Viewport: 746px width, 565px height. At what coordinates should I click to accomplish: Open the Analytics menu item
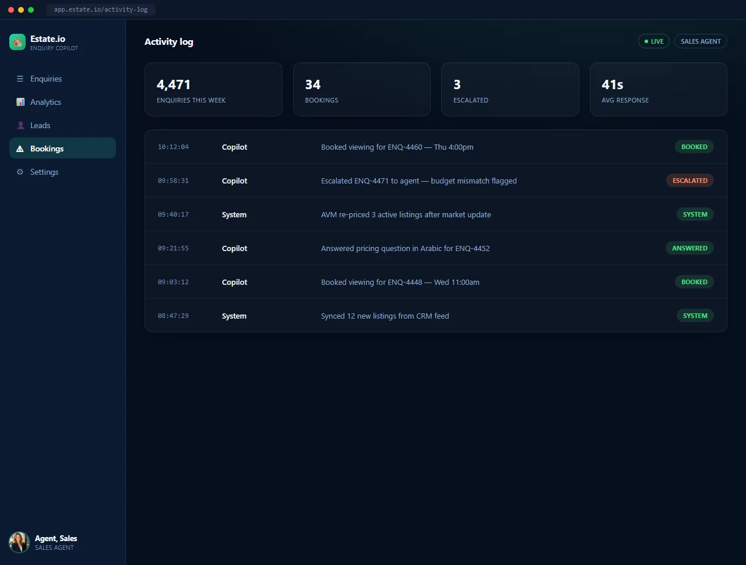[62, 102]
